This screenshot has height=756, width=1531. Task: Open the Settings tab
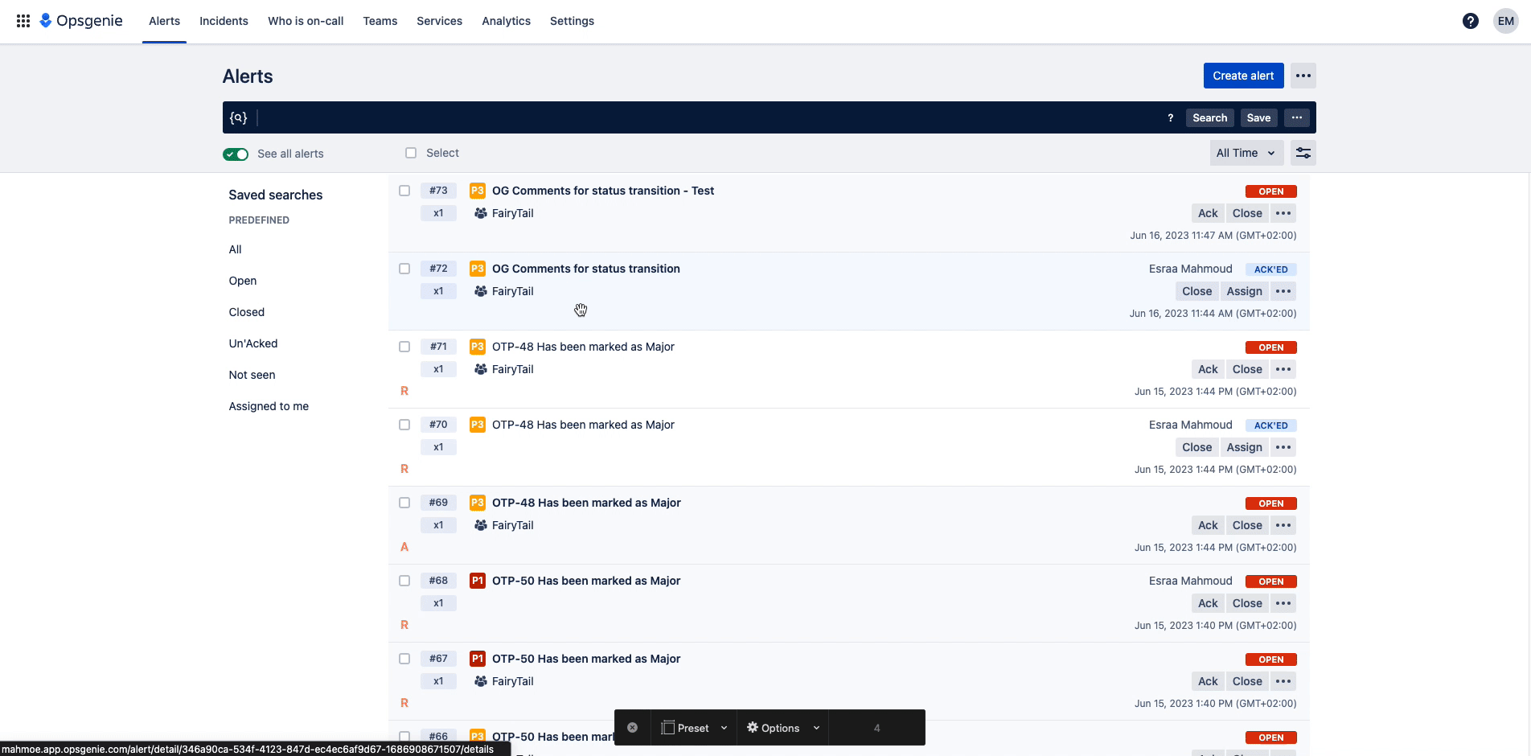pyautogui.click(x=572, y=21)
